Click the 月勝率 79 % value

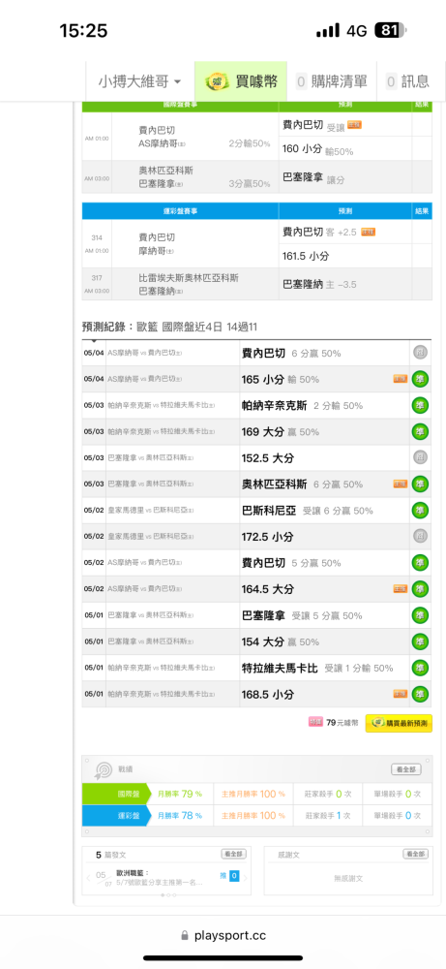pos(180,794)
